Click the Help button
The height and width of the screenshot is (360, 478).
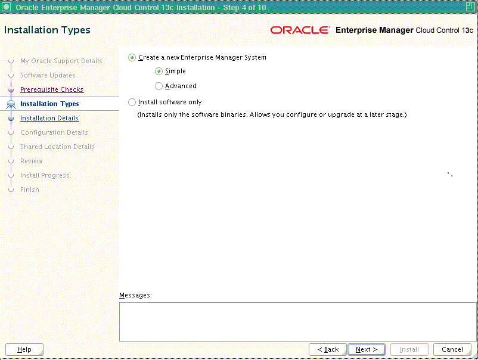pyautogui.click(x=24, y=349)
